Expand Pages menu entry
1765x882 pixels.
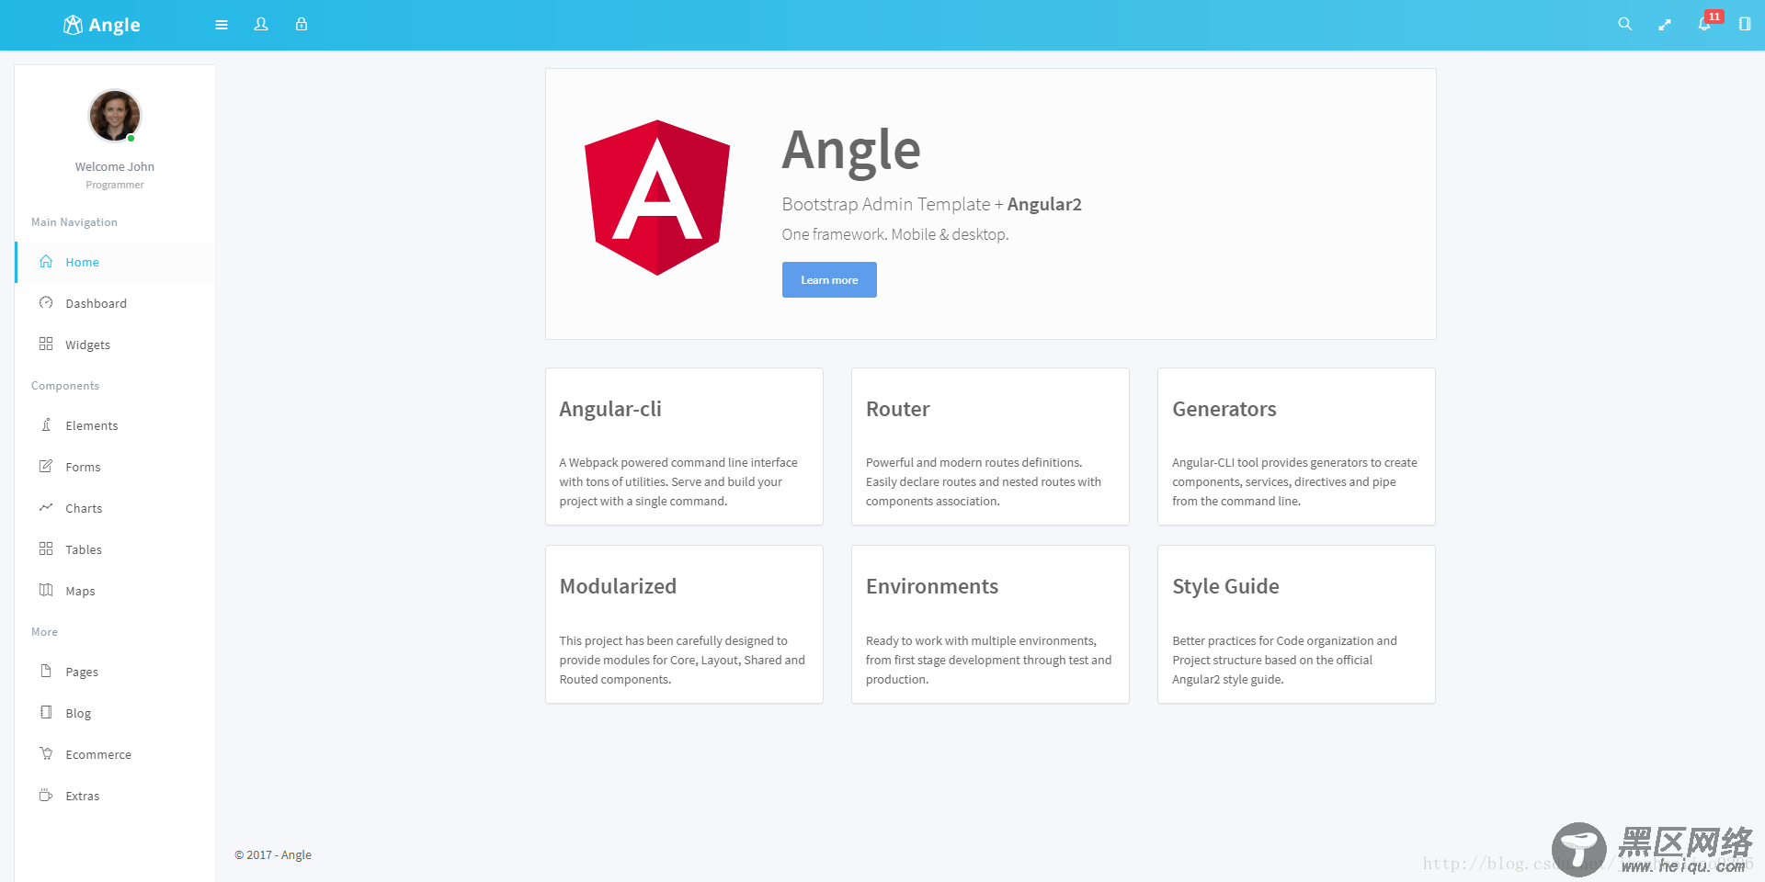(115, 672)
